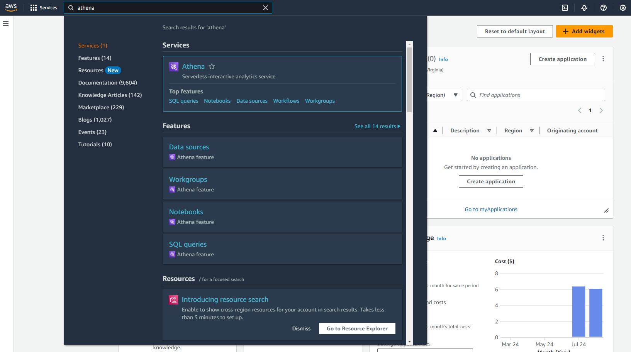
Task: Click the Notebooks feature Athena icon
Action: (172, 222)
